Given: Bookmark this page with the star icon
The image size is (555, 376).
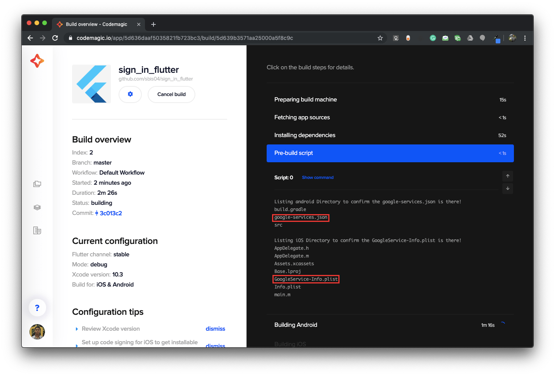Looking at the screenshot, I should click(380, 38).
